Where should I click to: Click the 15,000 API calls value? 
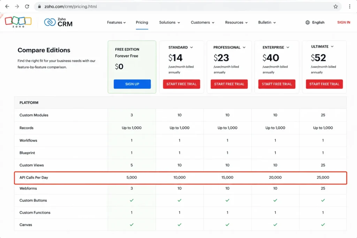(227, 177)
